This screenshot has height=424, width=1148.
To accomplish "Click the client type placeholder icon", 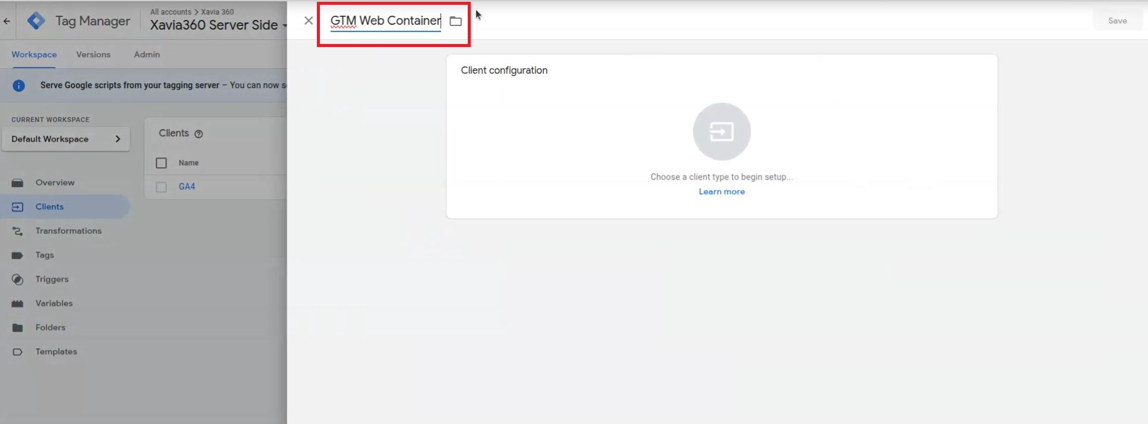I will (721, 131).
